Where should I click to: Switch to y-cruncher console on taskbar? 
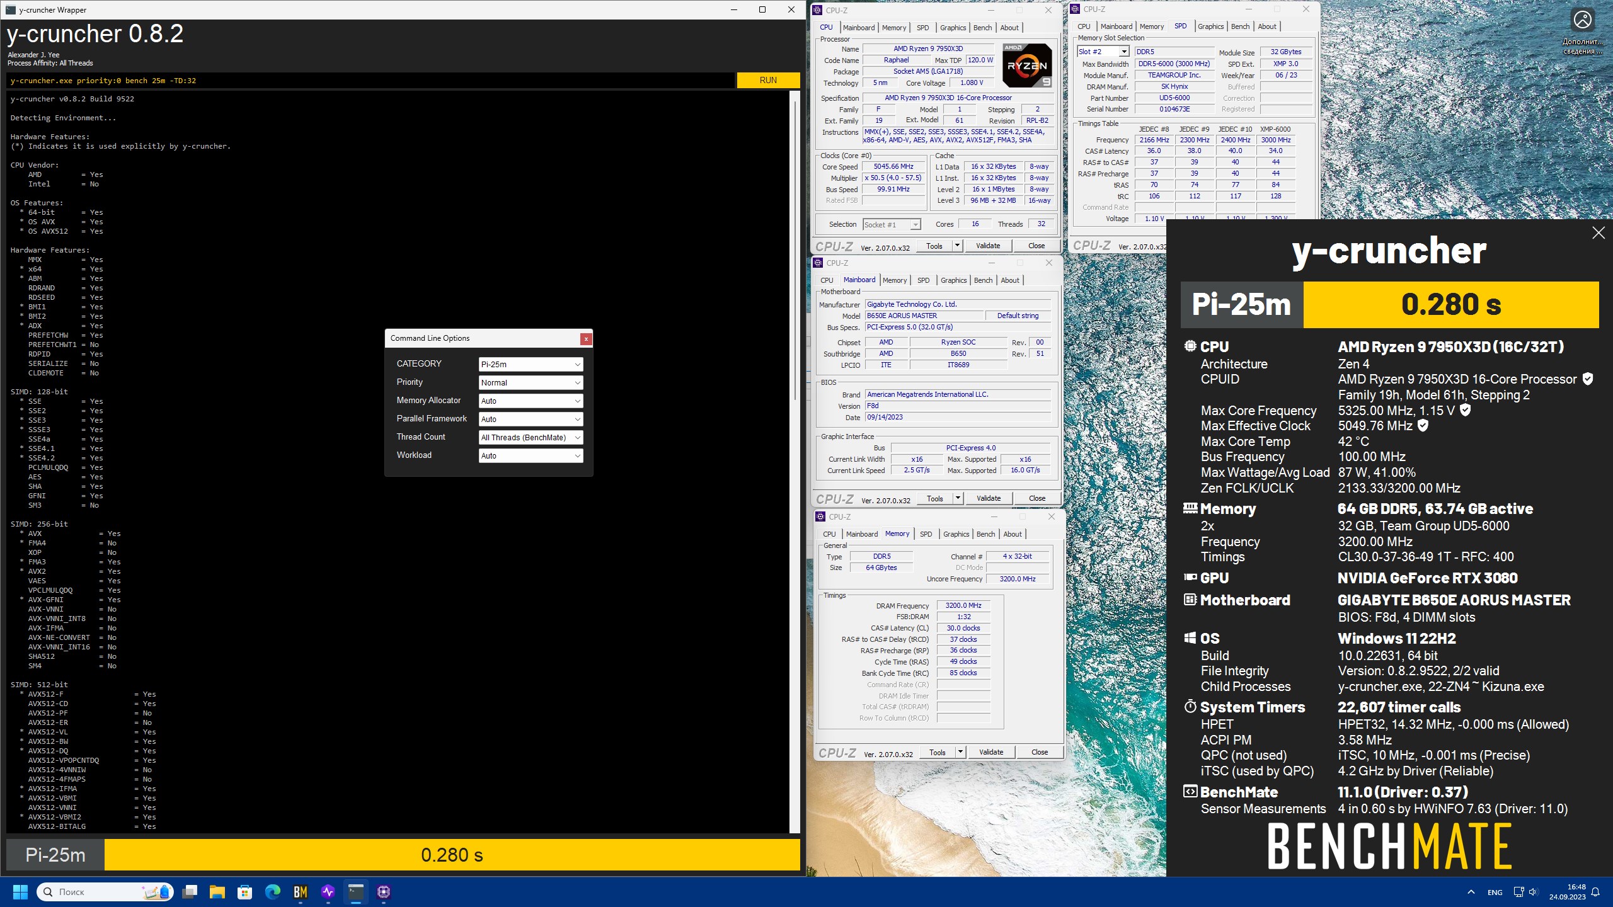pos(356,892)
